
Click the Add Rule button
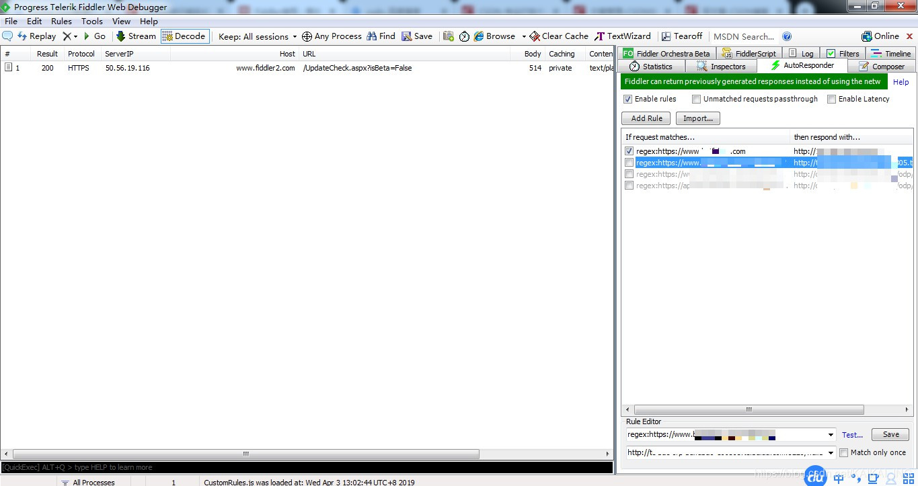[x=646, y=118]
